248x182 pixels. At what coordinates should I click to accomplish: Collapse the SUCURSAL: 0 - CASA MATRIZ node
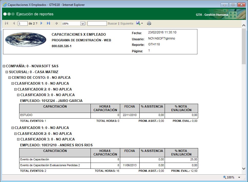click(x=6, y=72)
